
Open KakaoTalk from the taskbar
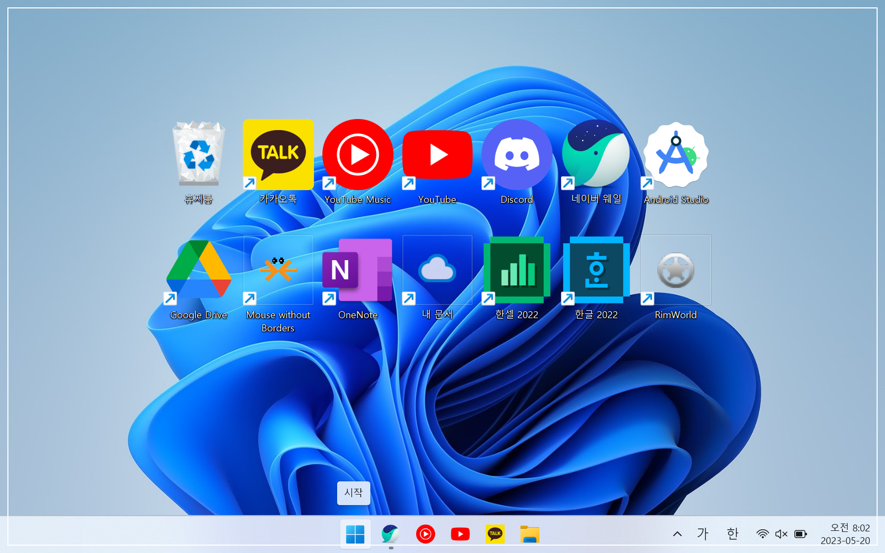click(x=495, y=534)
